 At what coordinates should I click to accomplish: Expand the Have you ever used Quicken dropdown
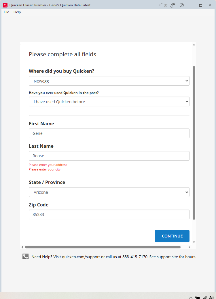(109, 102)
